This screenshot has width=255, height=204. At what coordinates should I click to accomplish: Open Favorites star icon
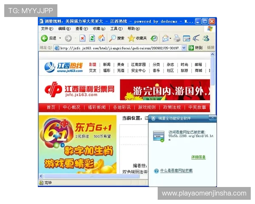tap(131, 38)
